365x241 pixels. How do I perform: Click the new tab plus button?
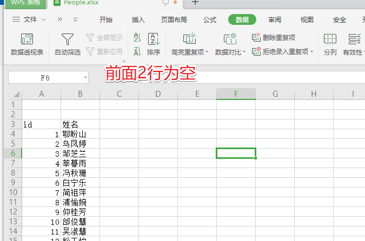tap(195, 3)
